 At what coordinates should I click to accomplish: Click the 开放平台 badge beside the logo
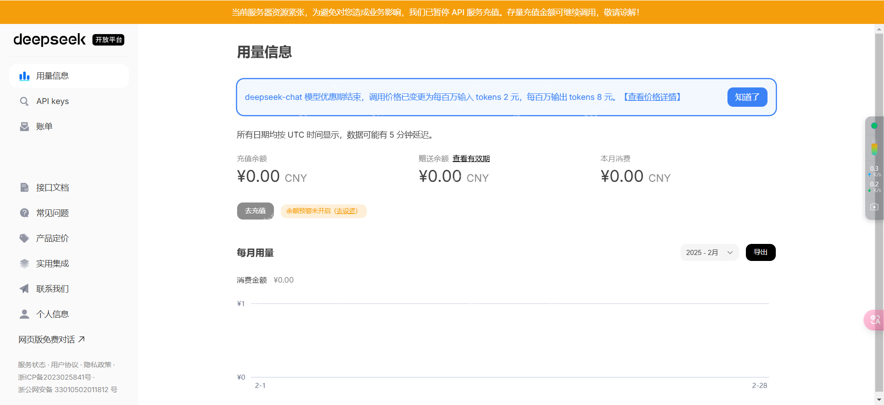tap(108, 40)
